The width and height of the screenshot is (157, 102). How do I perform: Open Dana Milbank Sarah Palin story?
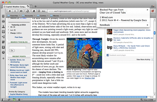[x=132, y=47]
